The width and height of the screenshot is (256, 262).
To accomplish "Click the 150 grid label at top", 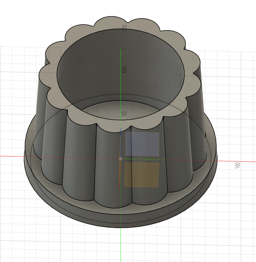I will click(x=125, y=28).
